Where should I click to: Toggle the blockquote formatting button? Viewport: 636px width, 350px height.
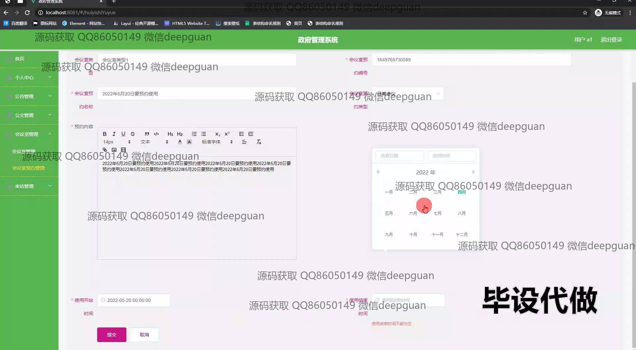pyautogui.click(x=147, y=134)
